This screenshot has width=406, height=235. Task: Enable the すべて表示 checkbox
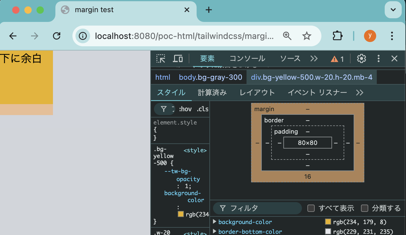click(311, 208)
